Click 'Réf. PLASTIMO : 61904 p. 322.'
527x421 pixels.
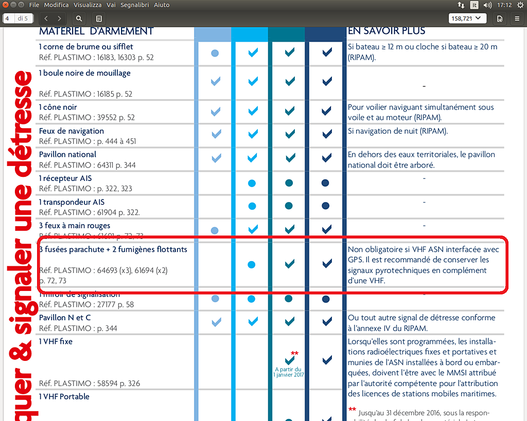[90, 212]
